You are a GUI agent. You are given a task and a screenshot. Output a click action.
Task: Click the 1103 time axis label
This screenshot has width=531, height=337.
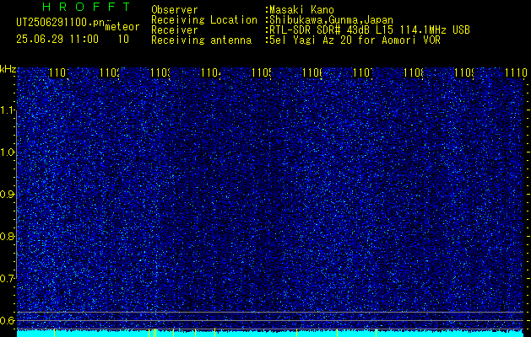point(160,72)
